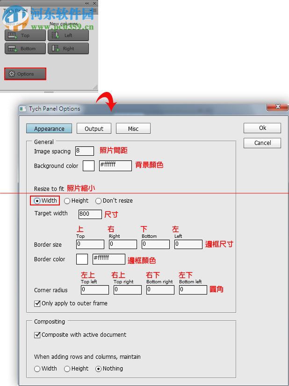Click the Bottom row icon
This screenshot has height=386, width=289.
(x=12, y=48)
